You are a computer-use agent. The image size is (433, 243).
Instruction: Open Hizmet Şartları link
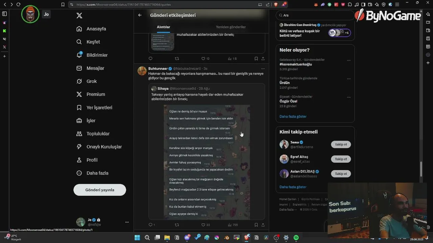click(288, 199)
